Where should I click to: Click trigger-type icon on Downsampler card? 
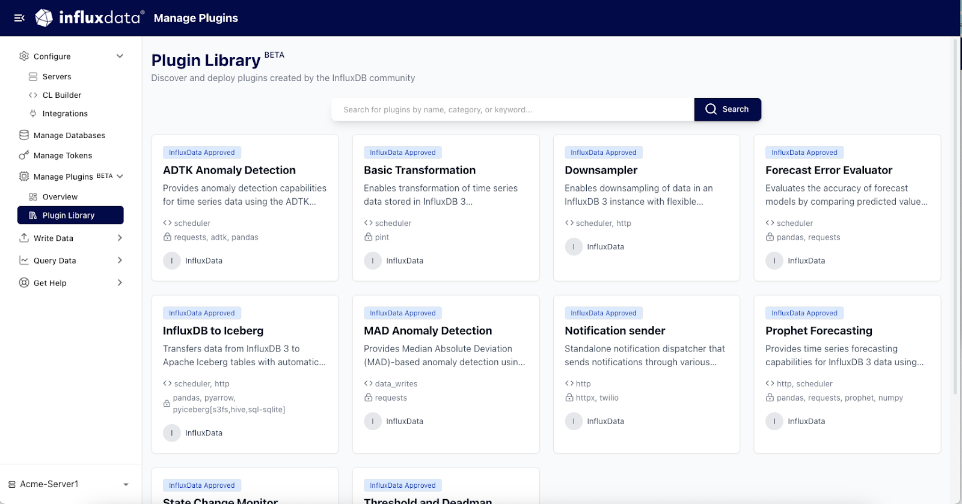pyautogui.click(x=569, y=223)
